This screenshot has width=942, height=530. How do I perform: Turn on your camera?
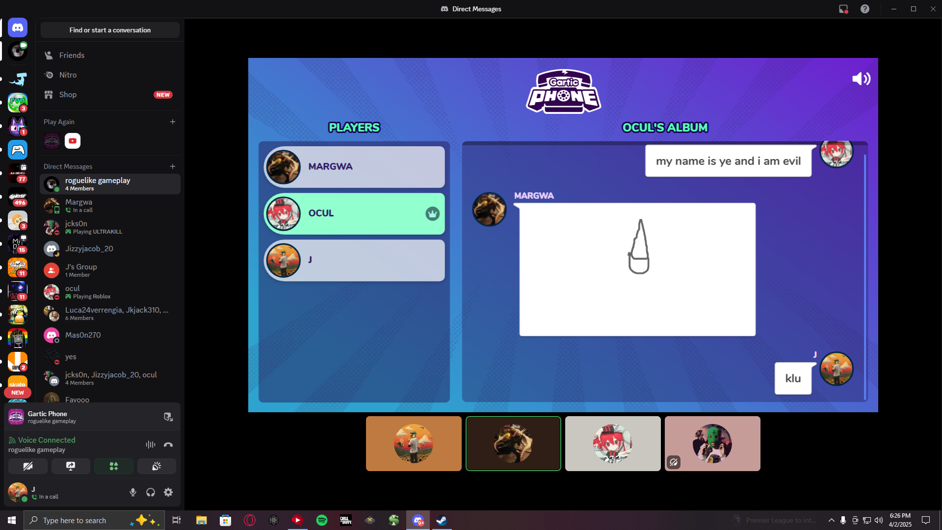tap(28, 466)
